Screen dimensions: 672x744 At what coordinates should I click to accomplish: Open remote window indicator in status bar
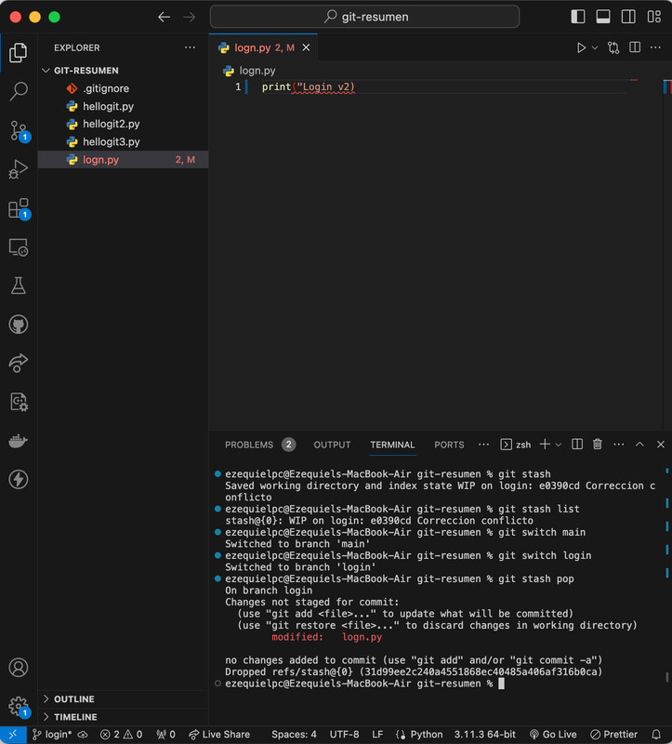pyautogui.click(x=13, y=735)
